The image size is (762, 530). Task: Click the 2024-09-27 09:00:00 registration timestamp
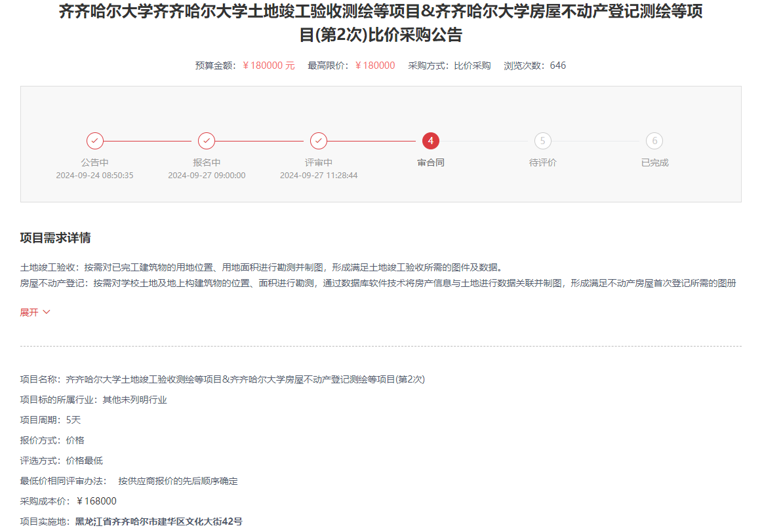pyautogui.click(x=207, y=176)
